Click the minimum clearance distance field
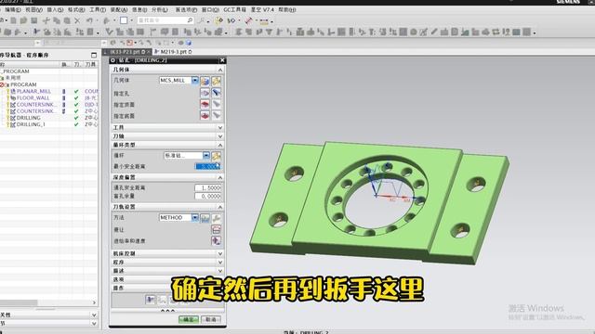The width and height of the screenshot is (595, 334). [207, 166]
